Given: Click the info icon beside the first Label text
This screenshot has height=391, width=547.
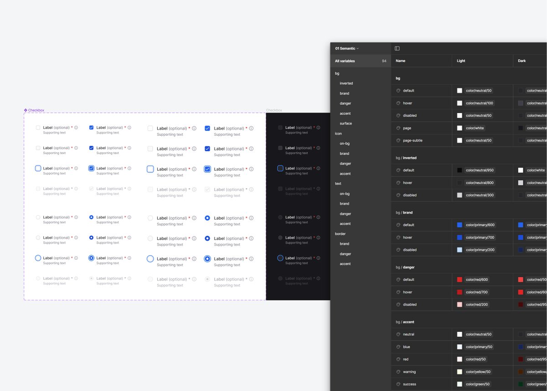Looking at the screenshot, I should click(76, 127).
